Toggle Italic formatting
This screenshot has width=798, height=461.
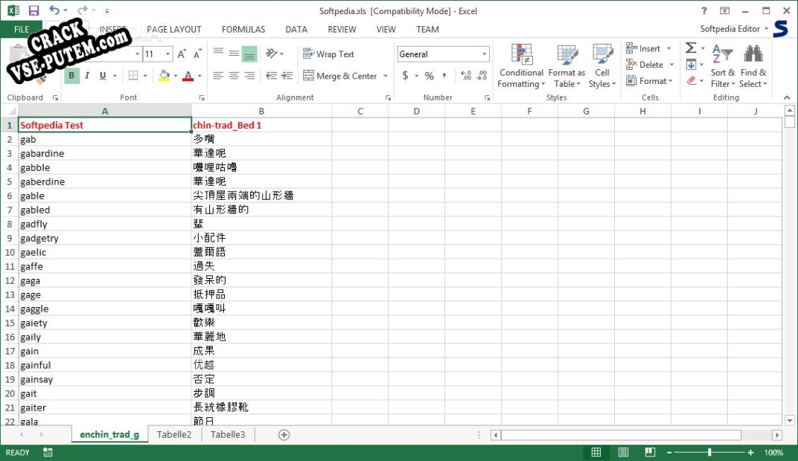(x=87, y=76)
